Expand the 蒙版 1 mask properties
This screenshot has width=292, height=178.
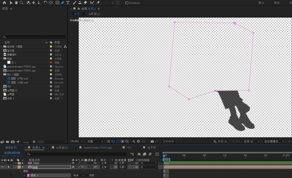24,175
